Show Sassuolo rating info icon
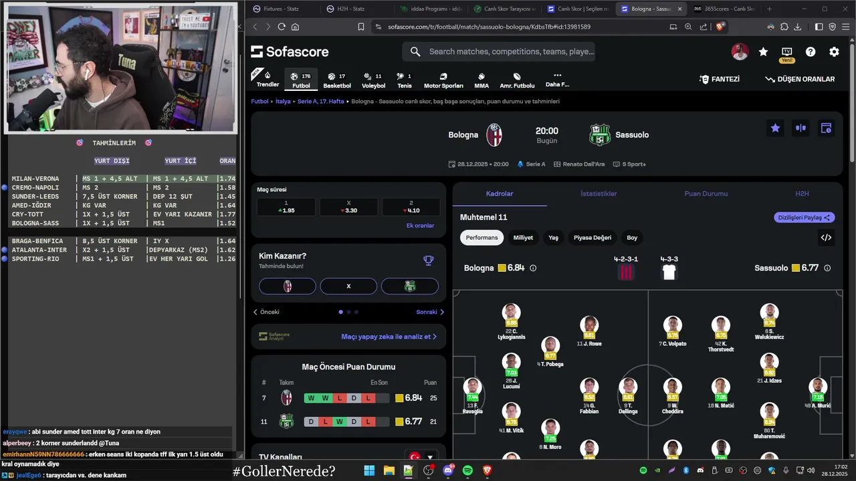The image size is (856, 481). pos(827,268)
